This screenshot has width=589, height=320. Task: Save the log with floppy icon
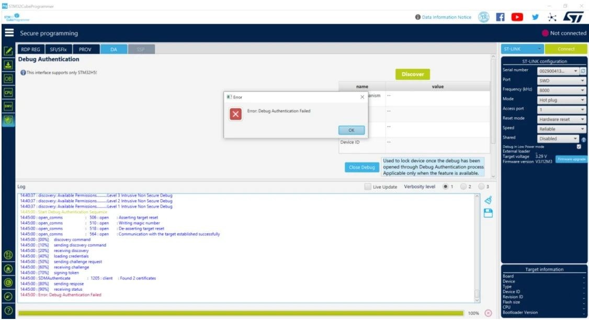point(489,213)
